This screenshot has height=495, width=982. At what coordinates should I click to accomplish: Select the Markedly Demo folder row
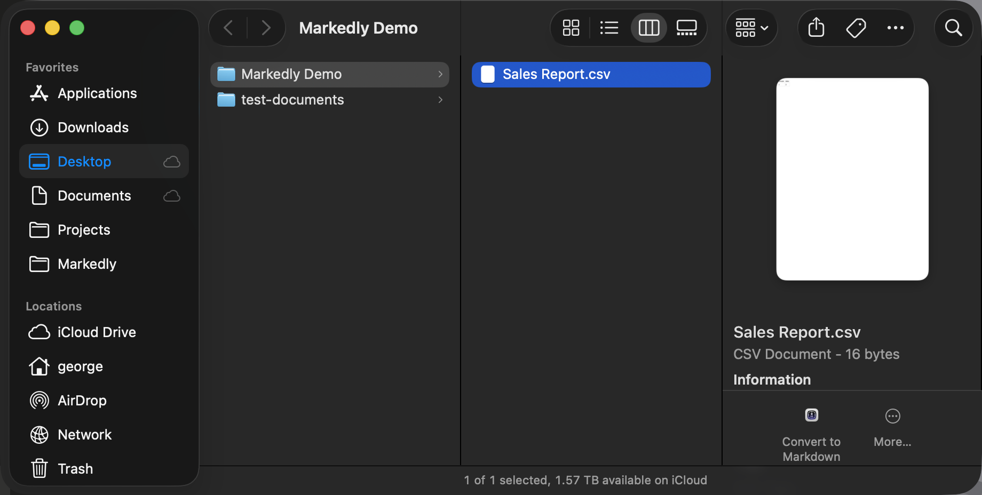click(x=330, y=74)
